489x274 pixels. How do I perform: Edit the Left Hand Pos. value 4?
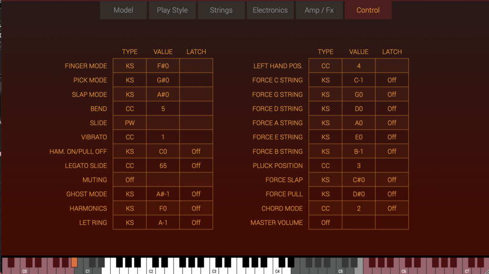(x=359, y=66)
